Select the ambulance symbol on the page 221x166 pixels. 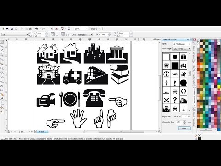click(x=72, y=77)
